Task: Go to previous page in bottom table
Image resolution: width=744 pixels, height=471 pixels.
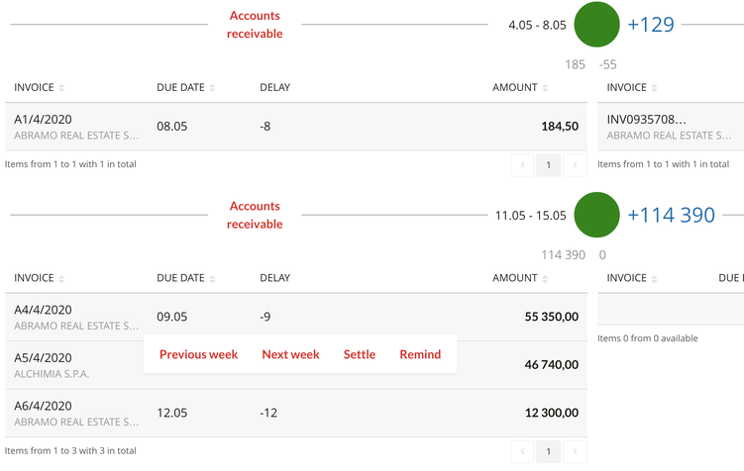Action: click(x=522, y=451)
